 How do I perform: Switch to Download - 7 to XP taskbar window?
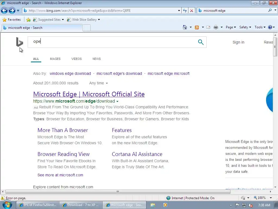click(81, 205)
